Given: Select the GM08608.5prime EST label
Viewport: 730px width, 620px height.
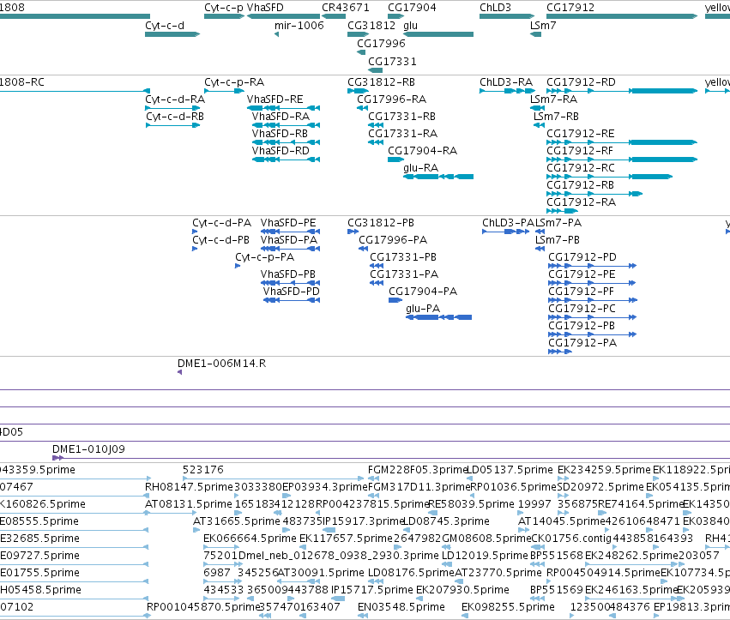Looking at the screenshot, I should coord(486,539).
